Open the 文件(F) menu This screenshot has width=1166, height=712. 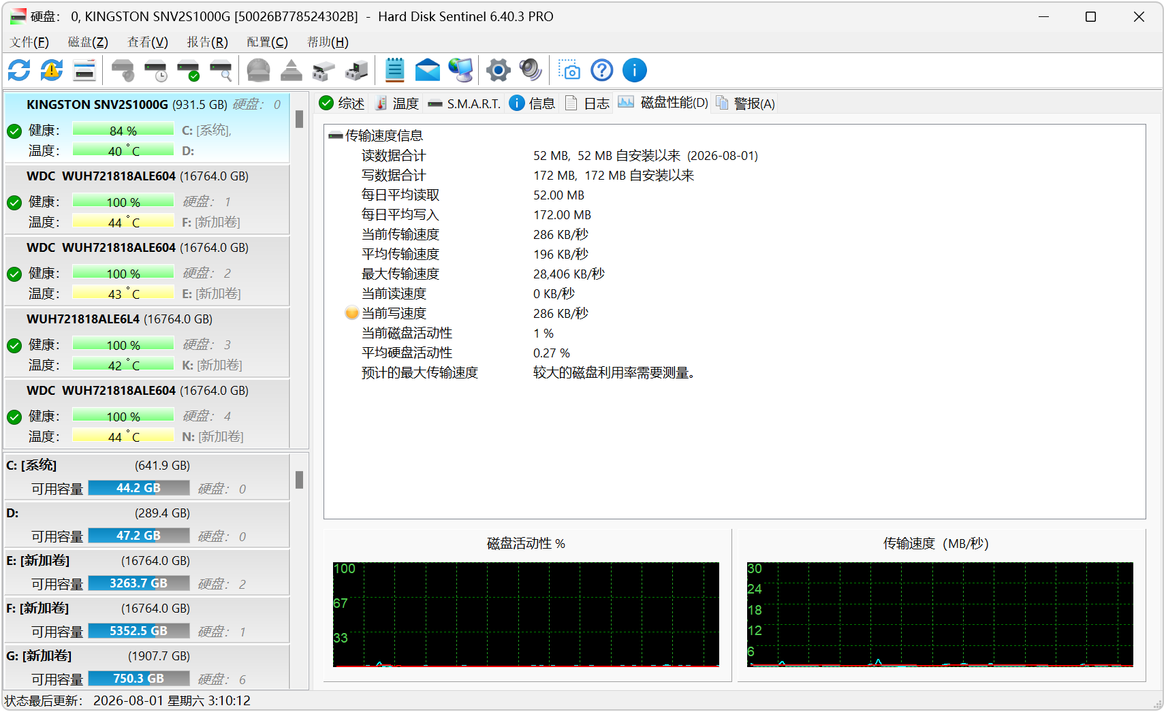[29, 42]
